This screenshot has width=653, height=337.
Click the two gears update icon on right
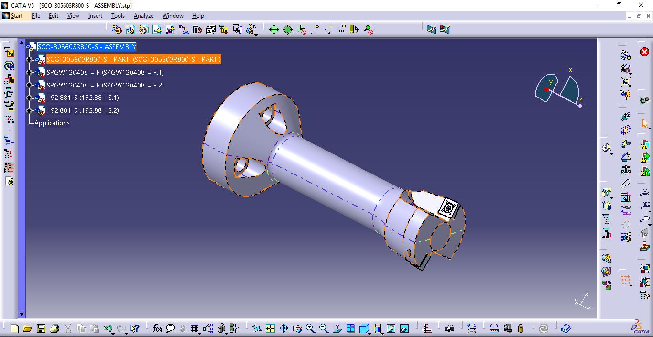645,100
